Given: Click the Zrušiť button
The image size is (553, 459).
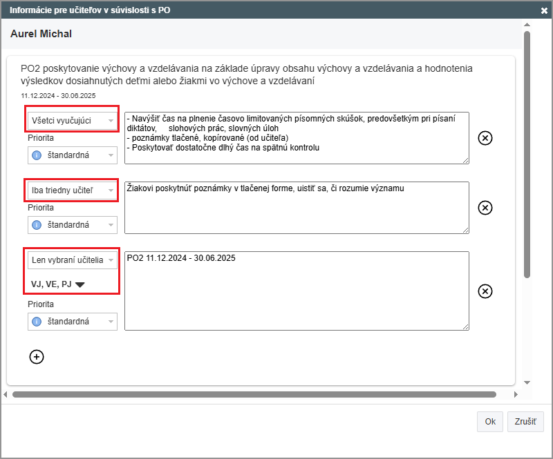Looking at the screenshot, I should point(525,422).
